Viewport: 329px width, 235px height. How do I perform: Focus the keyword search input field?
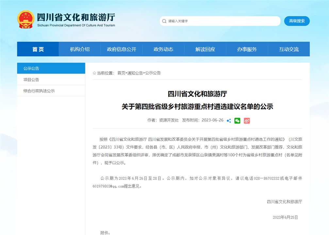(222, 21)
